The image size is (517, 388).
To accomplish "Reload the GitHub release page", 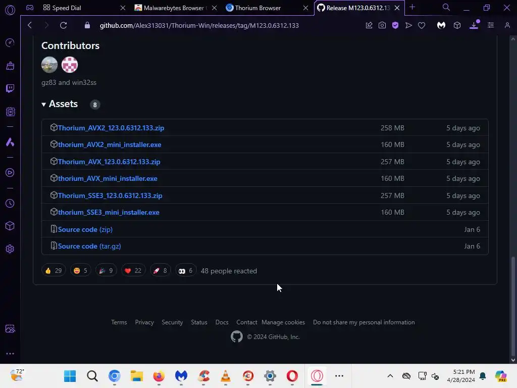I will pyautogui.click(x=63, y=25).
